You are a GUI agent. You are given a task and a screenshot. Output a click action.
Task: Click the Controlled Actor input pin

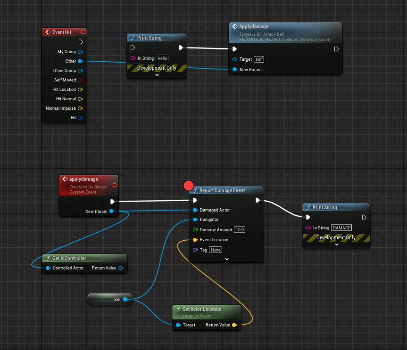pyautogui.click(x=48, y=268)
